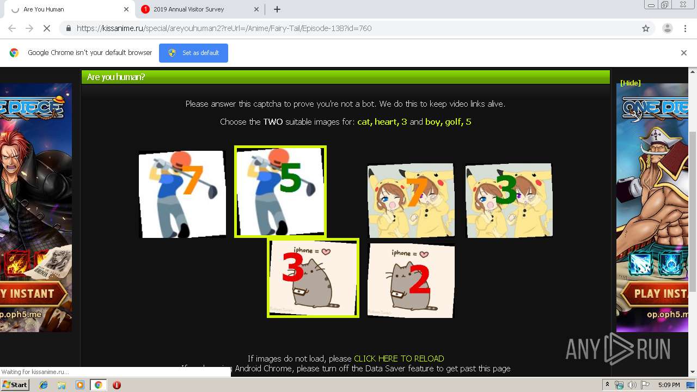Select golfer image with orange 7
Image resolution: width=697 pixels, height=392 pixels.
[182, 194]
